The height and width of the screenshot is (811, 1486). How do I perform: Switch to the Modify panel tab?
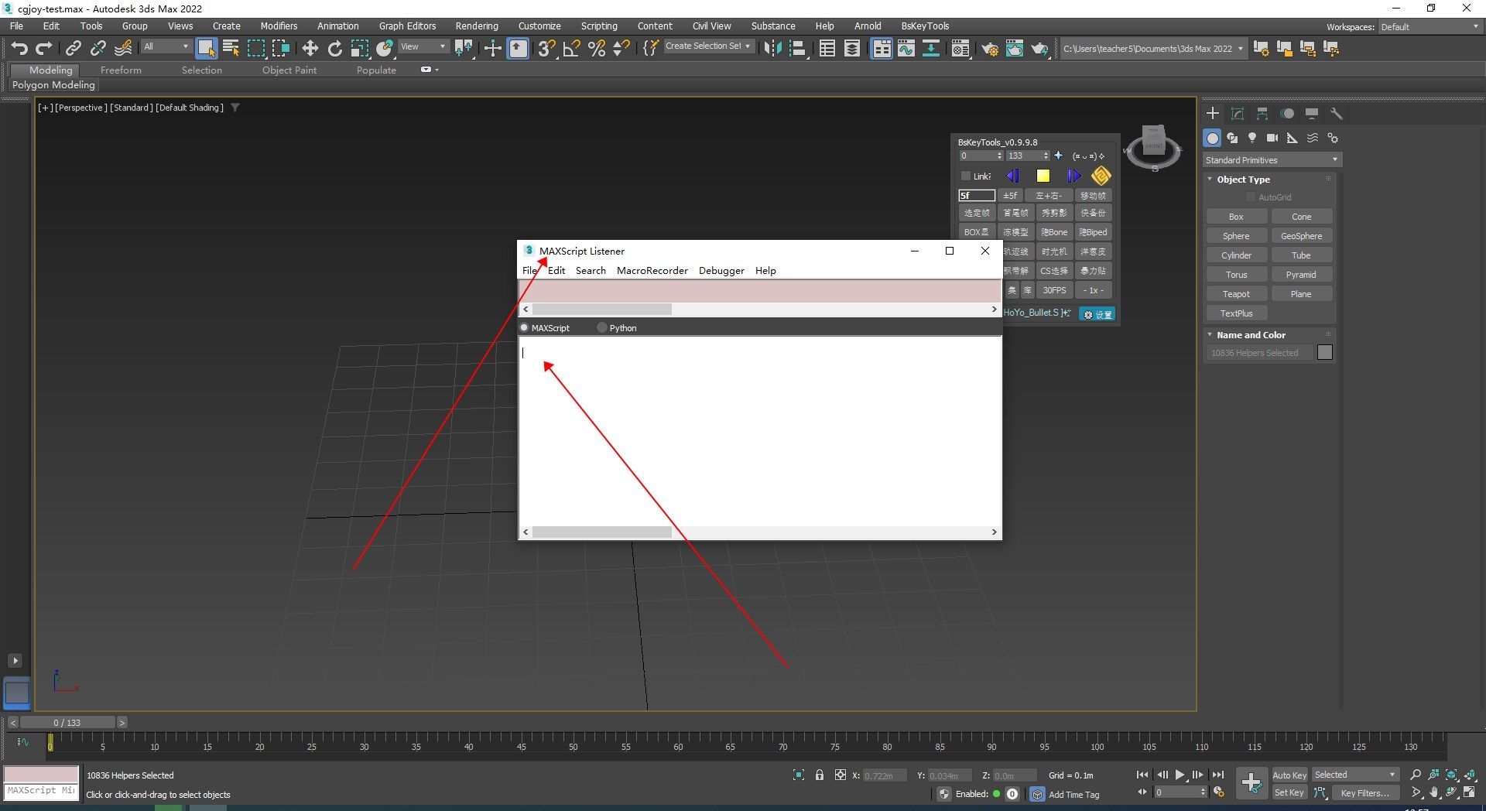click(1237, 114)
